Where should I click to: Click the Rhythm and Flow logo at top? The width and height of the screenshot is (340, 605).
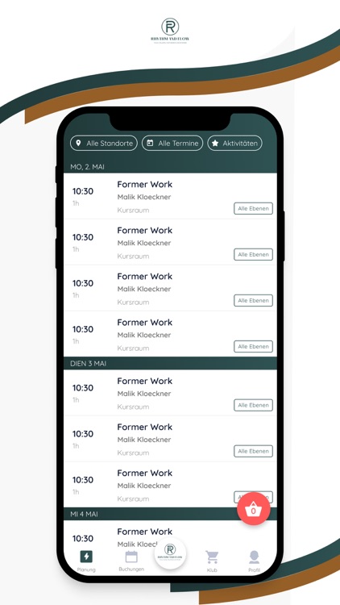[x=170, y=31]
